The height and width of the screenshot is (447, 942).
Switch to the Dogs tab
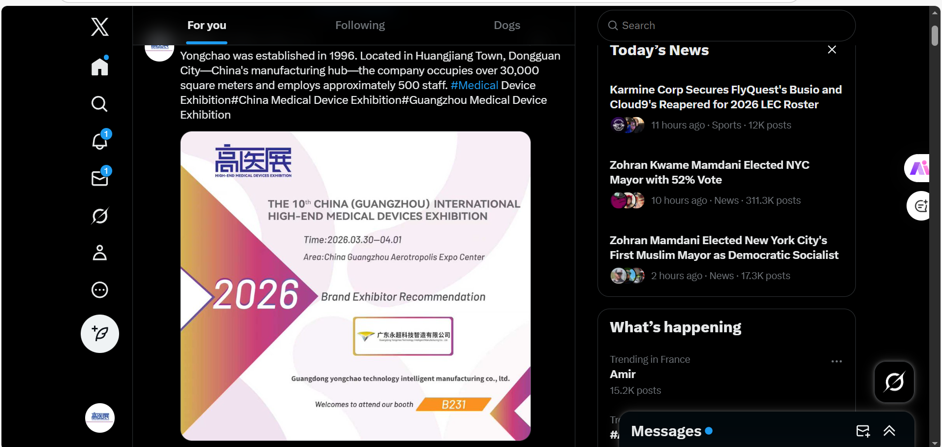click(507, 25)
